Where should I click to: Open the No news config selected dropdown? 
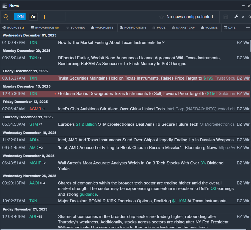pos(189,17)
